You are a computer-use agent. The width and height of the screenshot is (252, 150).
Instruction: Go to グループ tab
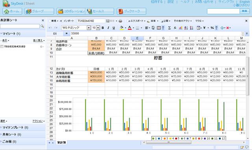[x=39, y=11]
